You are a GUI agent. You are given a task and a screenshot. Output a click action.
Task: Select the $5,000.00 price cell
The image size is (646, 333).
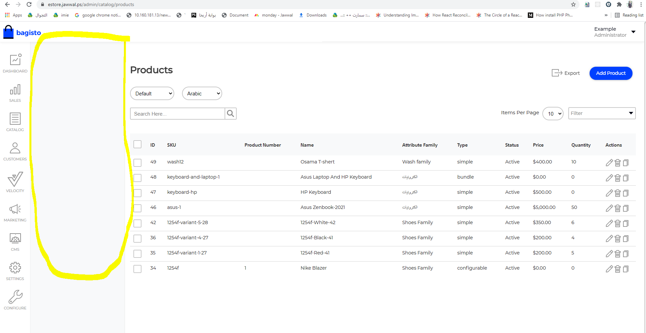click(x=544, y=207)
